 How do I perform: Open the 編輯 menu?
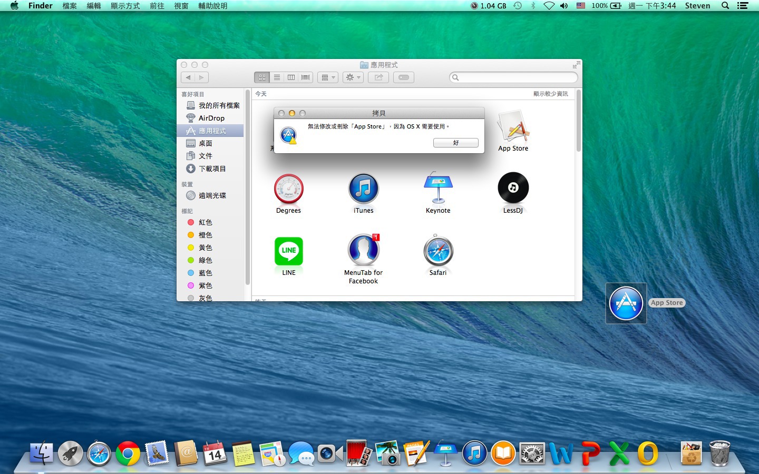tap(94, 6)
